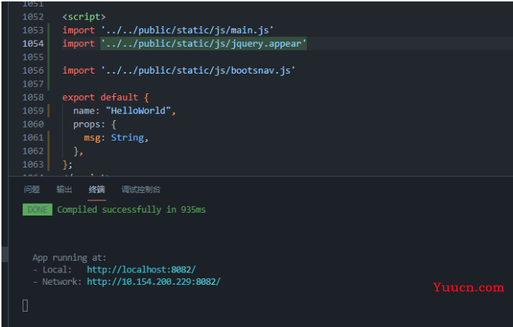Click line number 1053

coord(33,30)
